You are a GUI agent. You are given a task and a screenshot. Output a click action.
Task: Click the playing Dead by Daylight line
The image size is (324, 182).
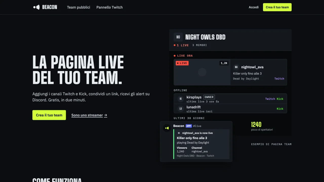click(x=193, y=143)
